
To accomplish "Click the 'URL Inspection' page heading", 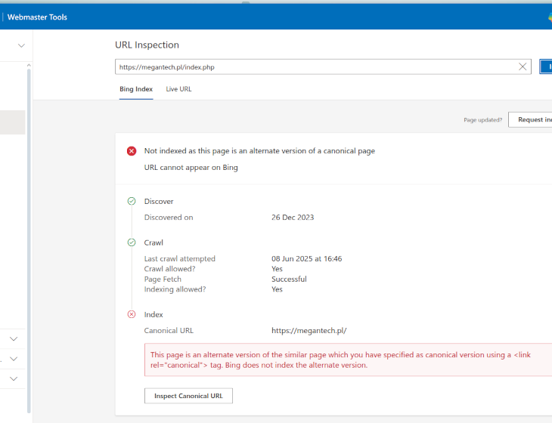I will pos(147,45).
